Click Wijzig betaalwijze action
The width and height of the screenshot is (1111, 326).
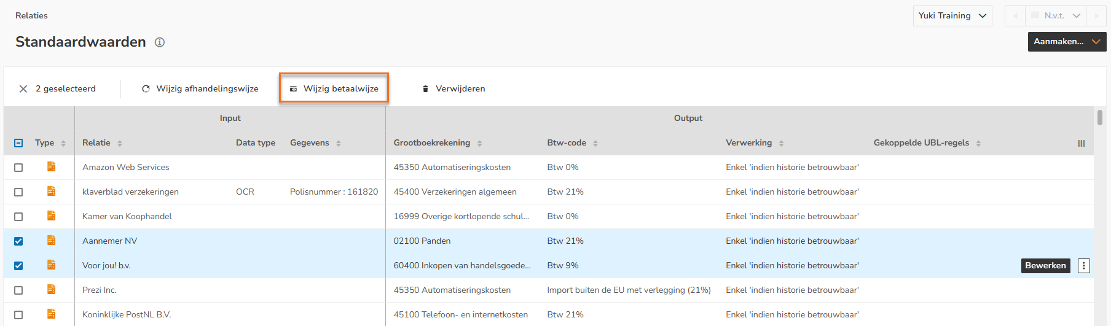click(334, 89)
